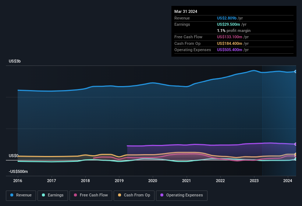This screenshot has width=302, height=206.
Task: Select the 2022 x-axis label
Action: click(x=220, y=181)
